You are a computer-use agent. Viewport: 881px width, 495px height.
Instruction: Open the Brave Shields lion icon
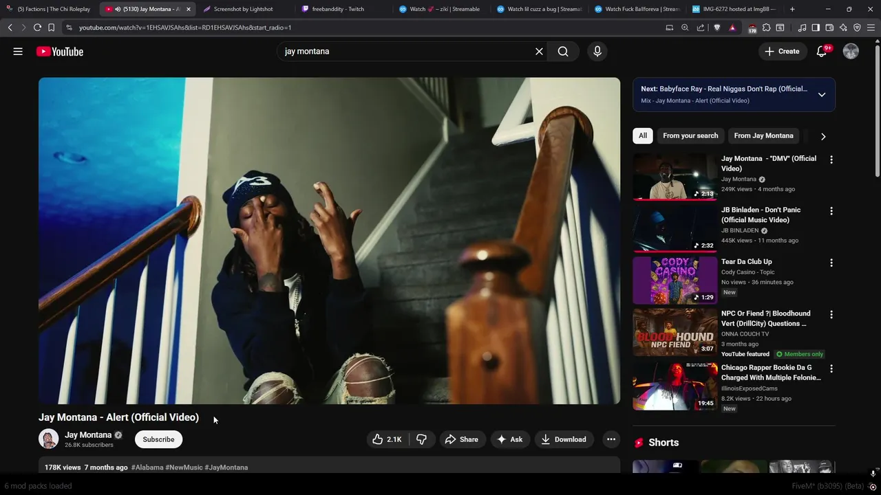pos(717,27)
